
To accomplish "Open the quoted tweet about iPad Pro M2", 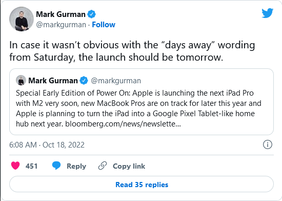I will pos(142,102).
